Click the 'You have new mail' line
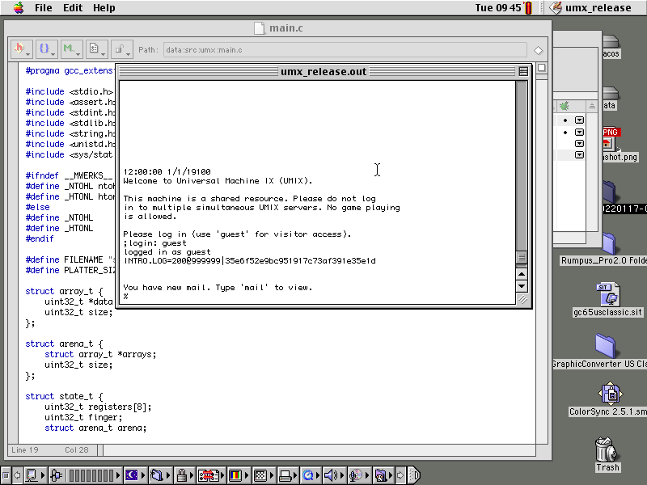 218,288
